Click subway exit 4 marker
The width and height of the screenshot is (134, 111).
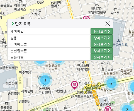pyautogui.click(x=99, y=84)
